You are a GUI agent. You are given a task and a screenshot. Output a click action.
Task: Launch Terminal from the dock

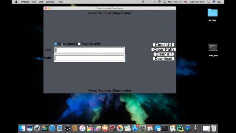165,128
